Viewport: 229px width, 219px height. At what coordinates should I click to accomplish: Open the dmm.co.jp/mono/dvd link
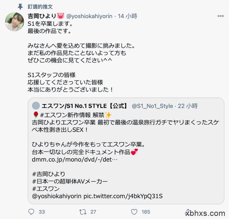click(x=75, y=160)
